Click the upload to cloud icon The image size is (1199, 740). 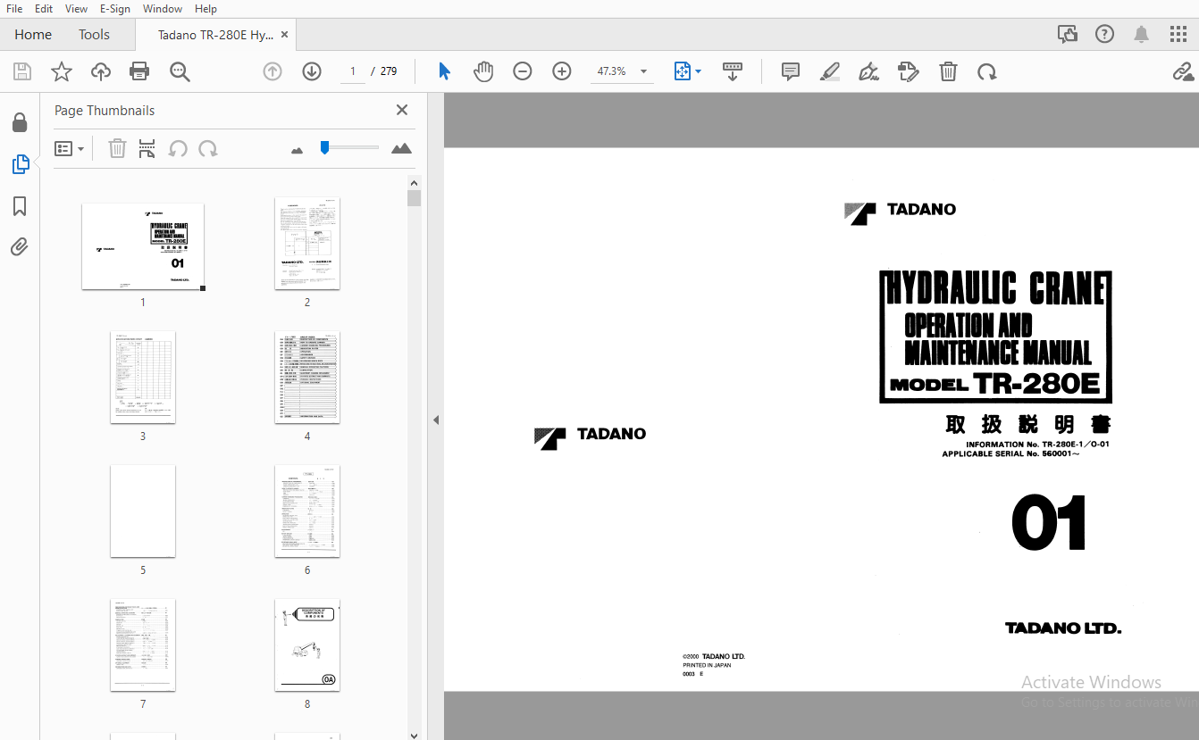coord(101,71)
